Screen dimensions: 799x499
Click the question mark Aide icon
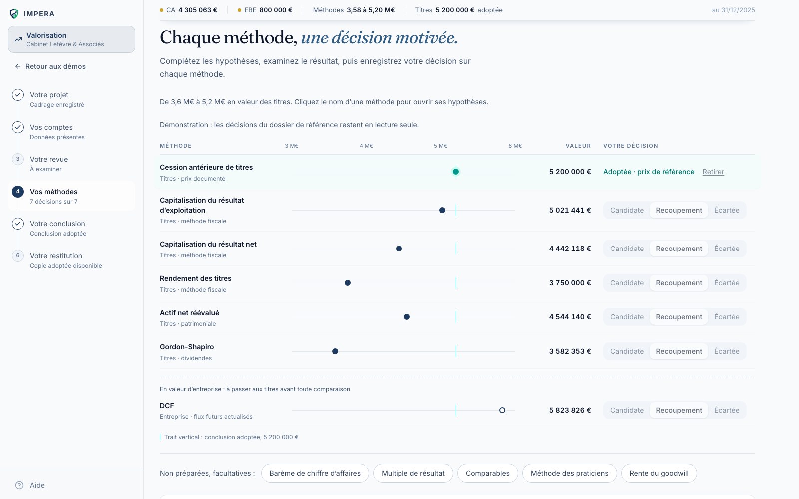point(19,485)
